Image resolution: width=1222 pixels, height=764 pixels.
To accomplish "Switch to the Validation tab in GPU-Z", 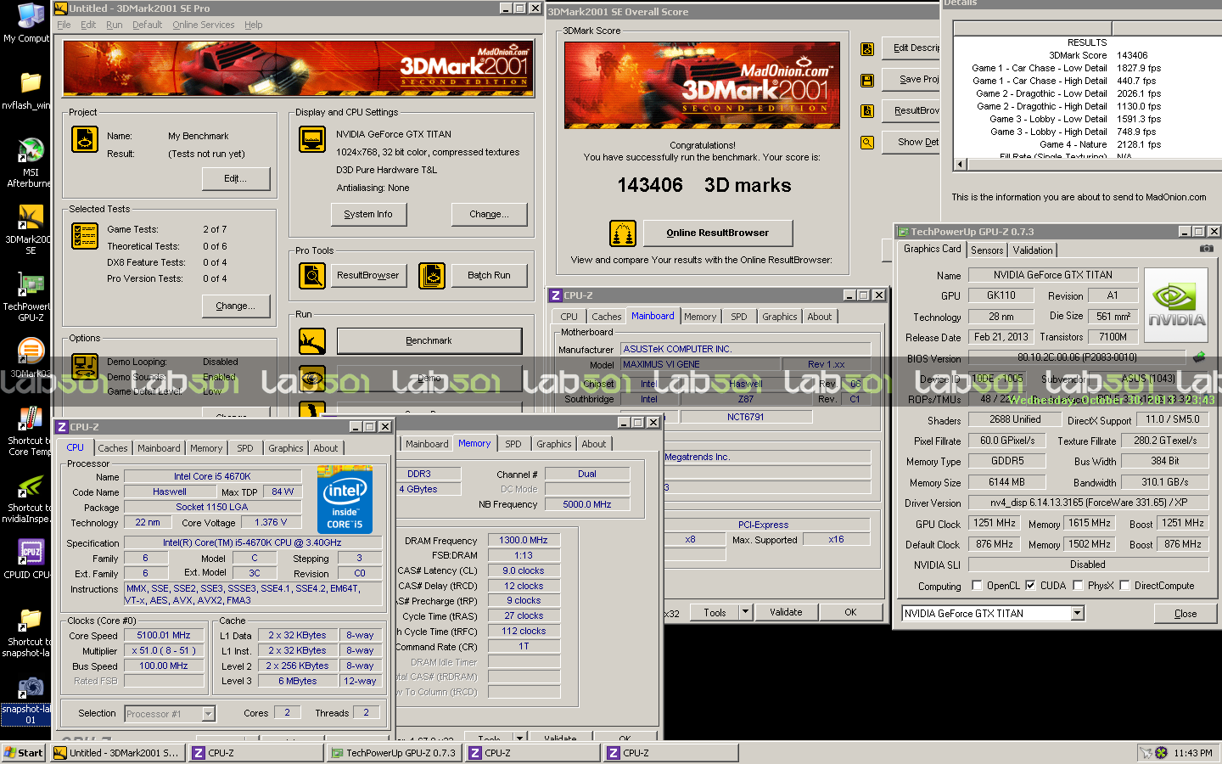I will tap(1033, 250).
